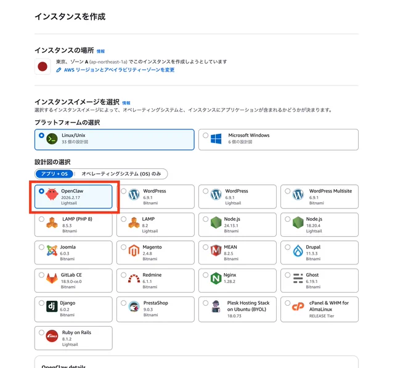Click the LAMP 8.2 Lightsail stack icon
Screen dimensions: 419x368
[134, 223]
